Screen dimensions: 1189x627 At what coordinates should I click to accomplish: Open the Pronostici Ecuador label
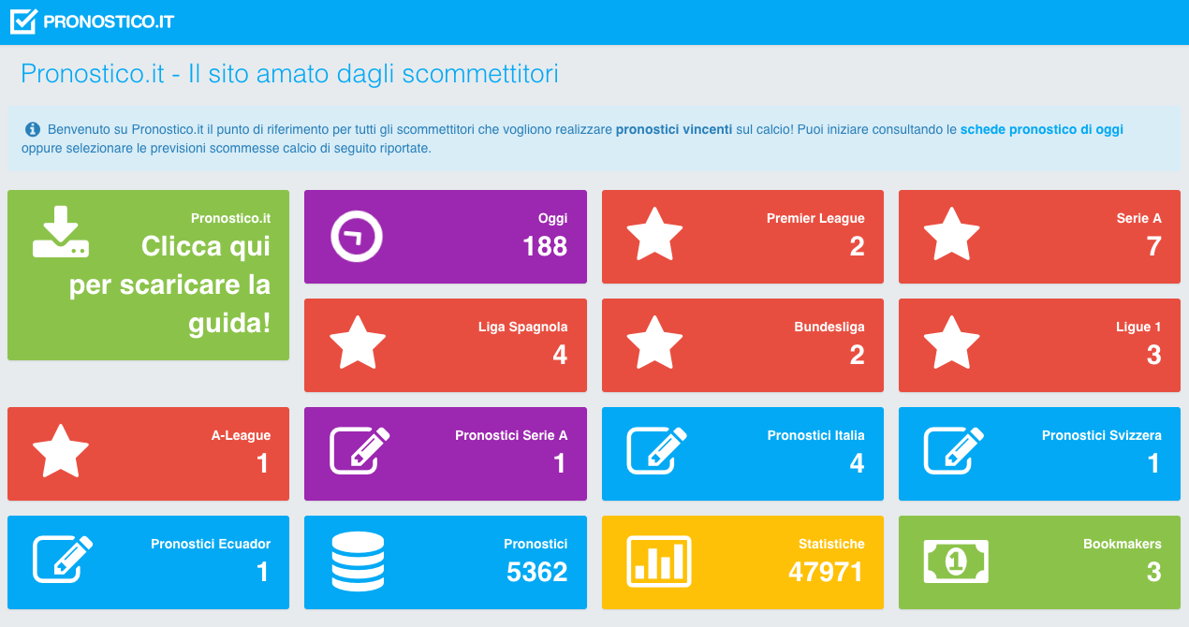click(x=211, y=544)
